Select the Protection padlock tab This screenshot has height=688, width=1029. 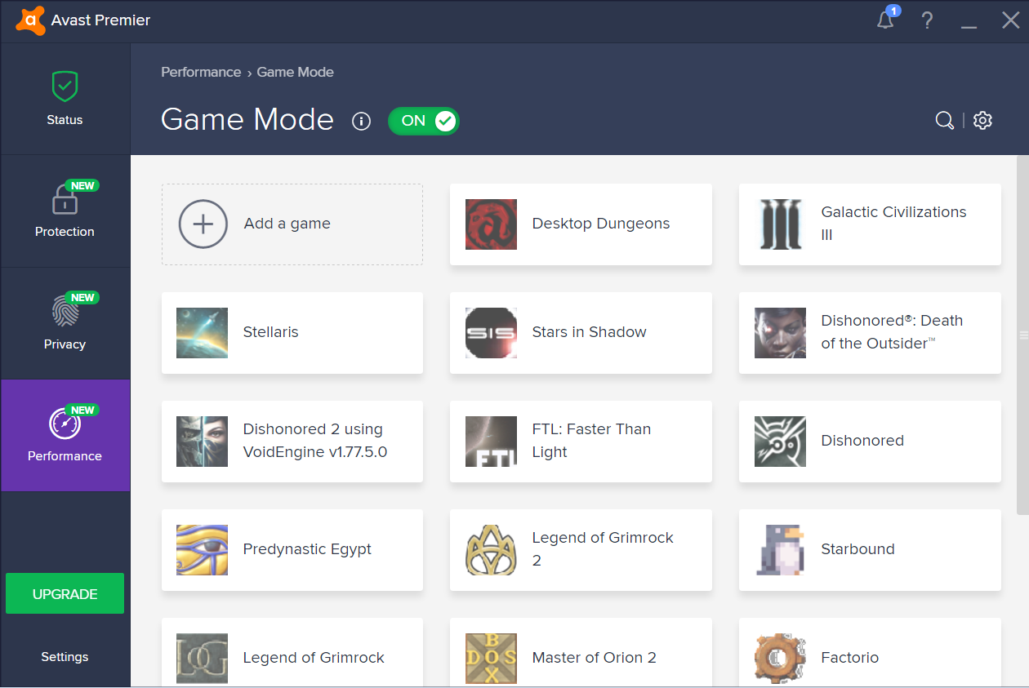click(x=65, y=211)
